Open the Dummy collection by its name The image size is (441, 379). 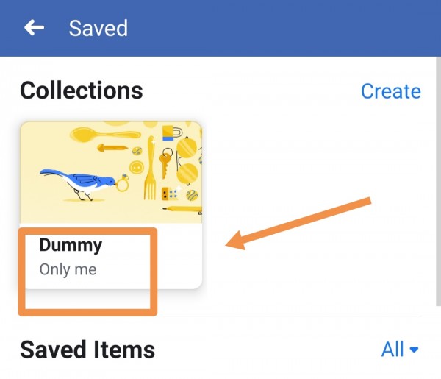click(70, 245)
